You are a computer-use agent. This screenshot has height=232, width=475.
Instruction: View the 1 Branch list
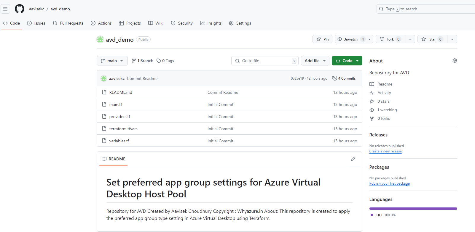(x=143, y=61)
